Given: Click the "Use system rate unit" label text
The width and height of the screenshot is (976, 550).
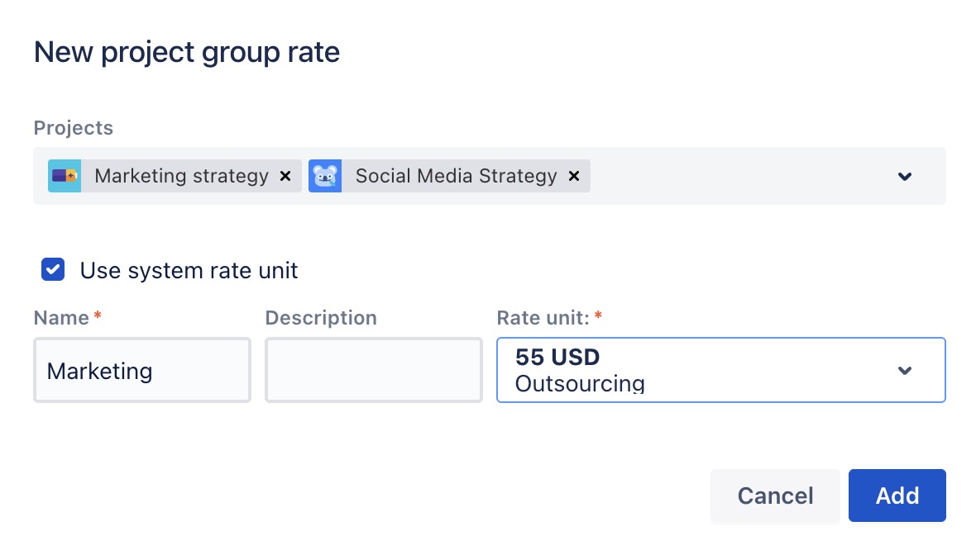Looking at the screenshot, I should tap(189, 270).
